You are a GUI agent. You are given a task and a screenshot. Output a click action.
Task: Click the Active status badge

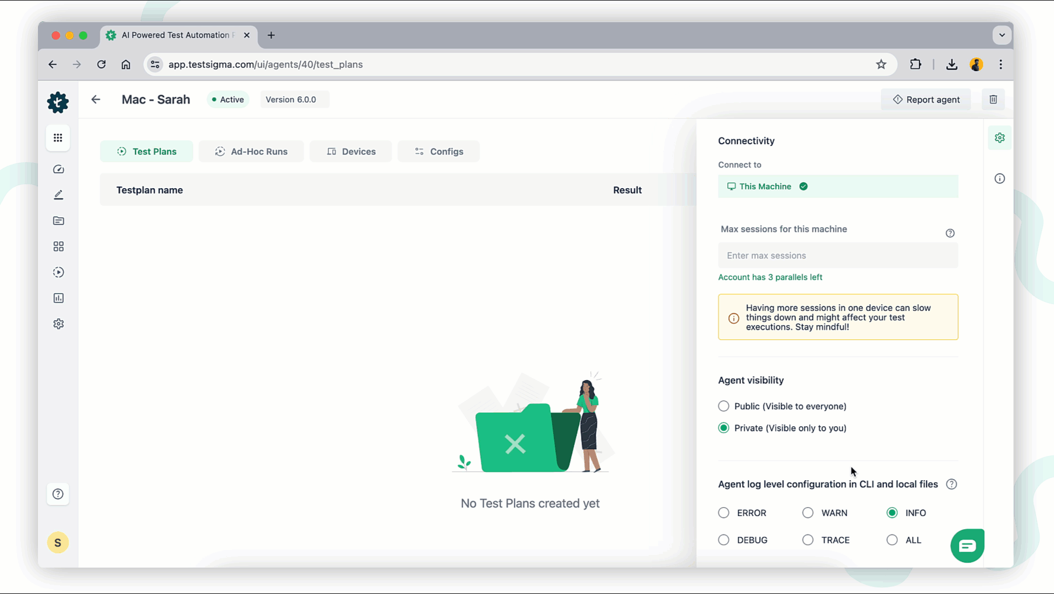click(228, 100)
